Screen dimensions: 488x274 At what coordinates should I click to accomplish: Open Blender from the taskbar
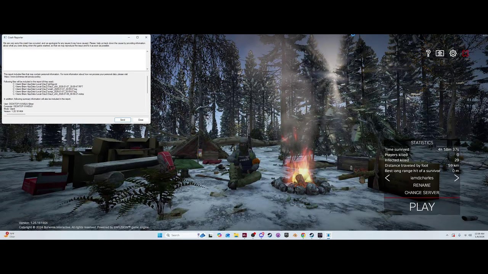click(295, 235)
